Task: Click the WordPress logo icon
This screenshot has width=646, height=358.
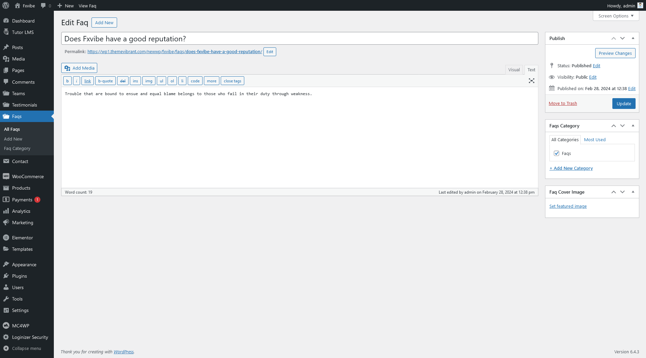Action: pyautogui.click(x=6, y=5)
